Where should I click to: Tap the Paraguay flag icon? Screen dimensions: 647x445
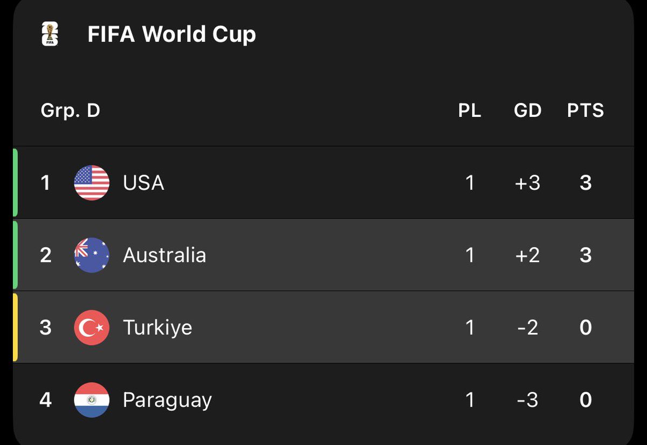point(92,400)
